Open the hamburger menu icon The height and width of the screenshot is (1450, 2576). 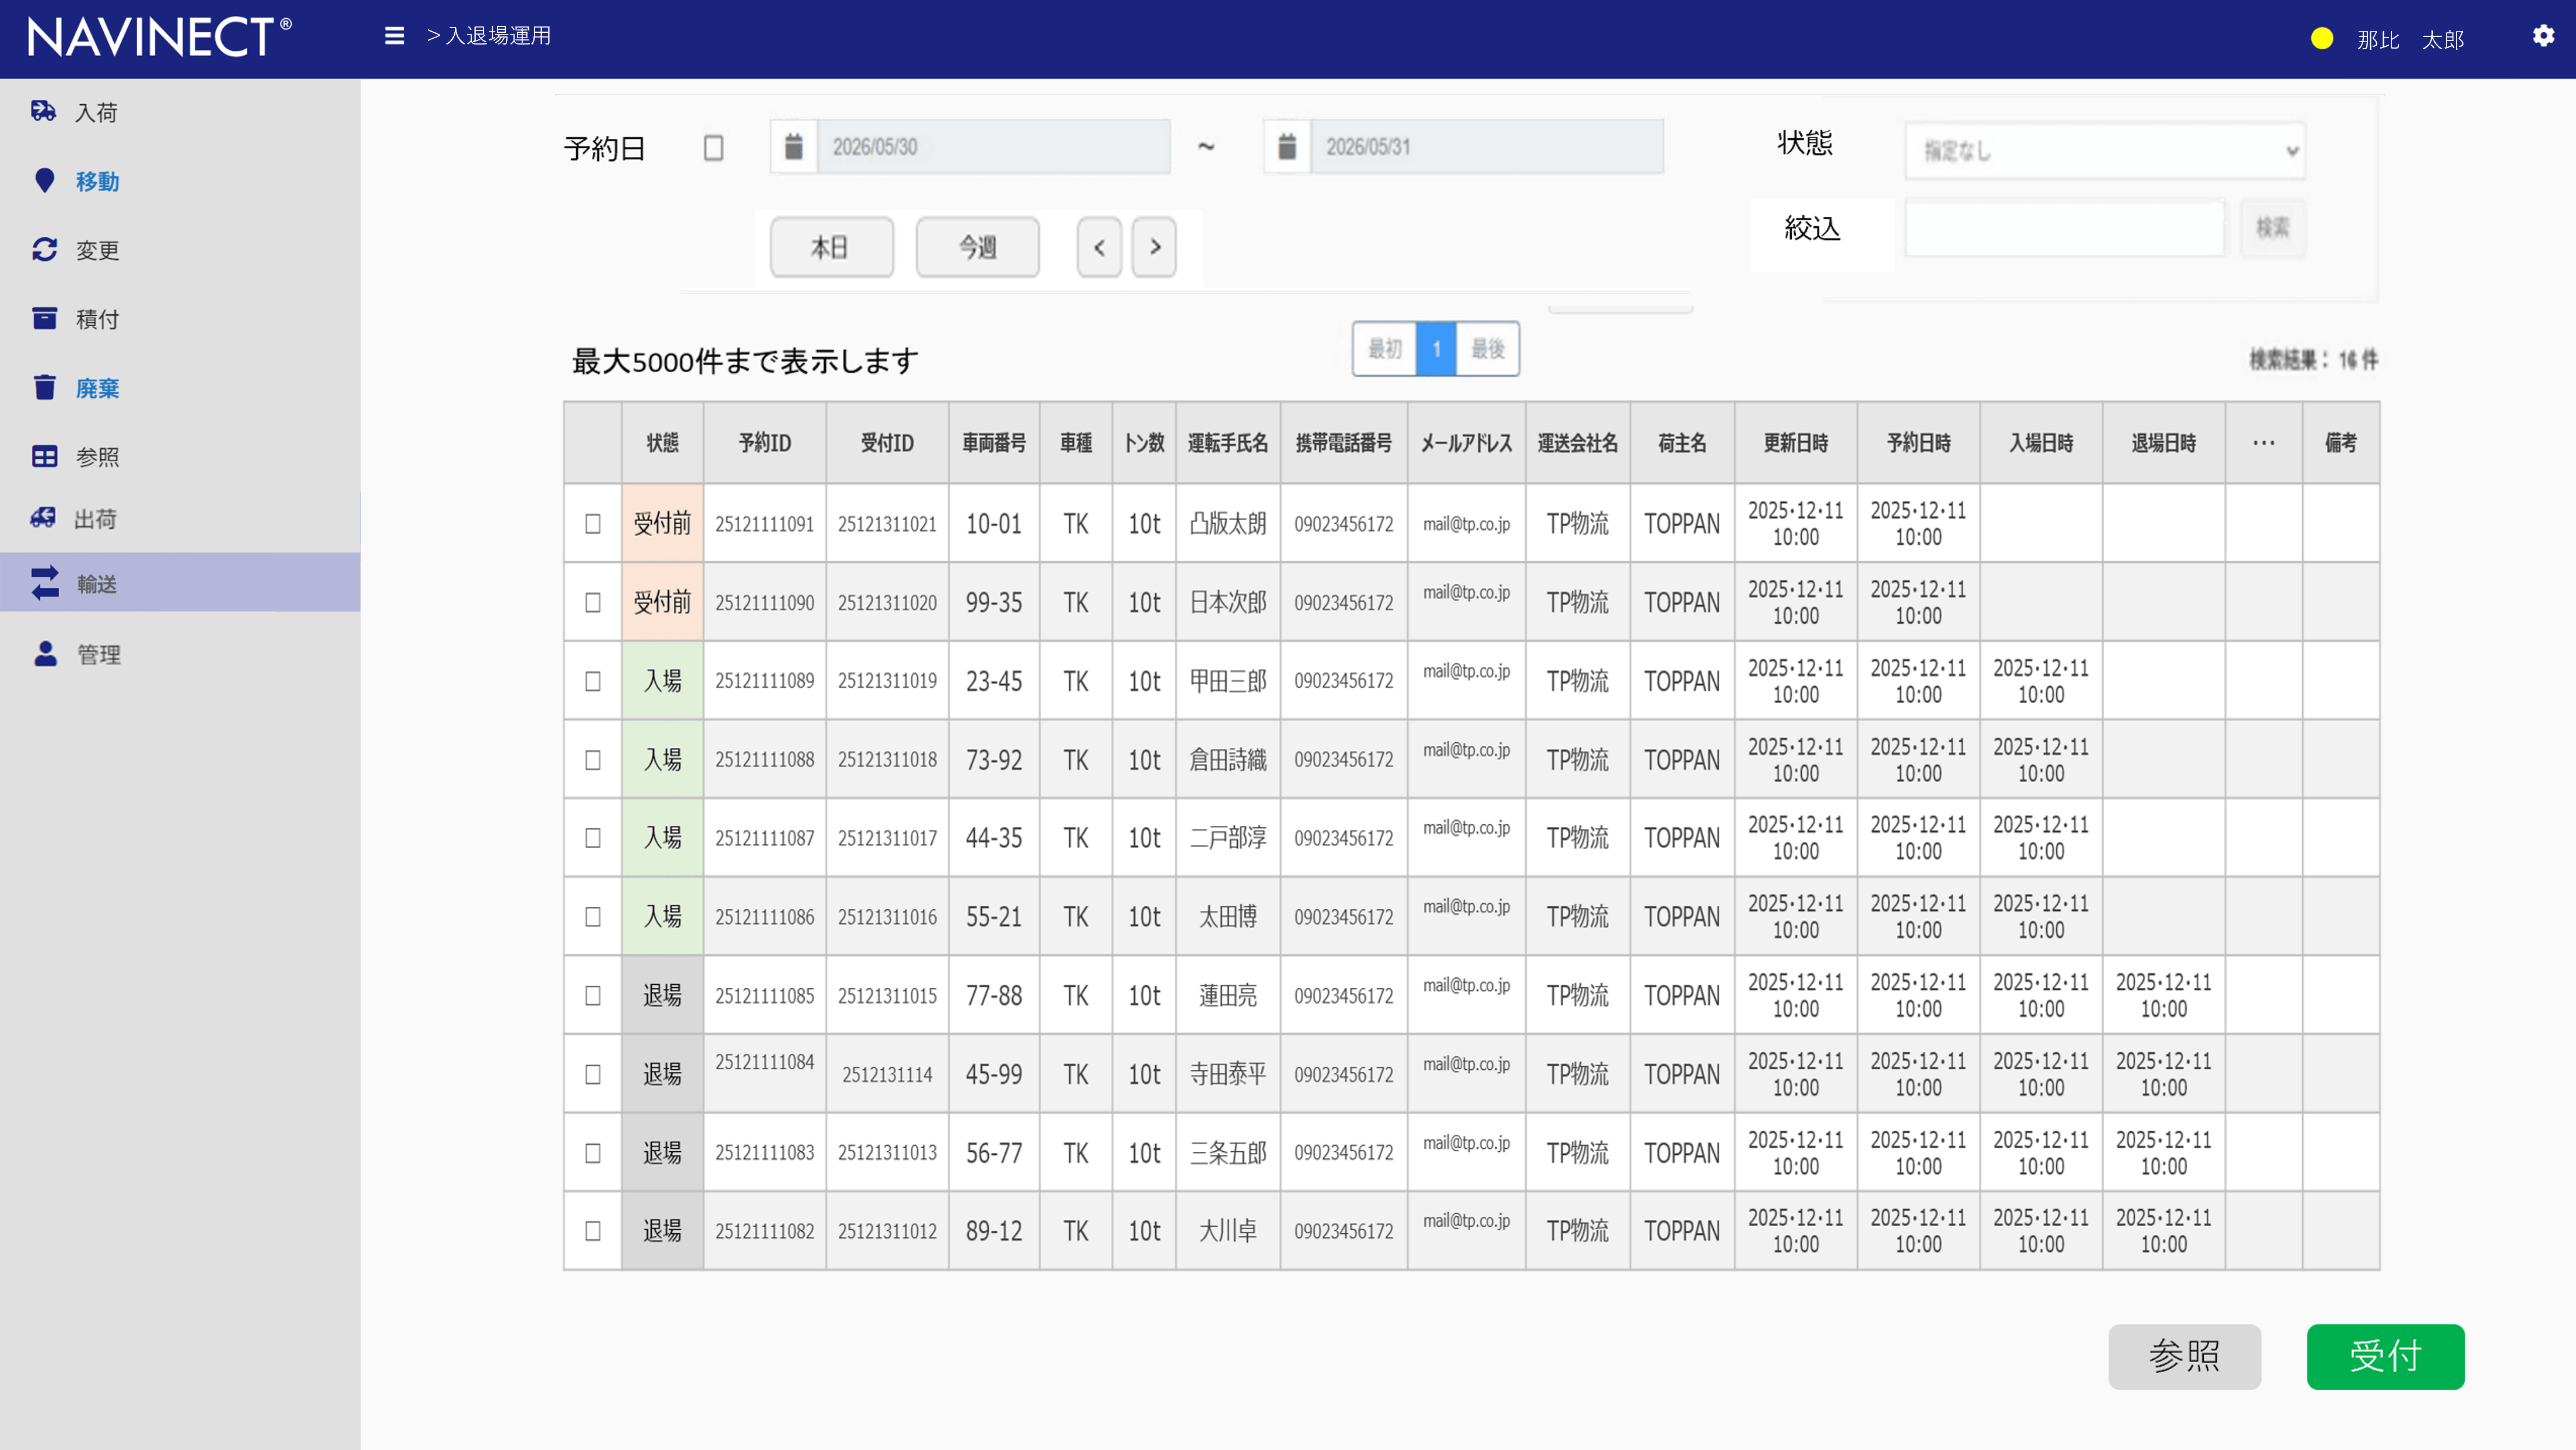394,36
